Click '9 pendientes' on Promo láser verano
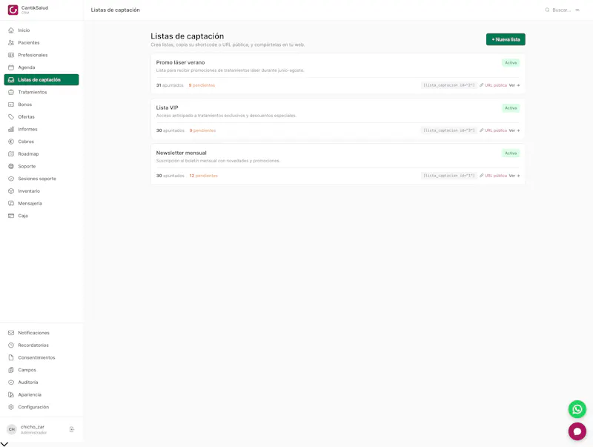Viewport: 593px width, 447px height. coord(202,85)
